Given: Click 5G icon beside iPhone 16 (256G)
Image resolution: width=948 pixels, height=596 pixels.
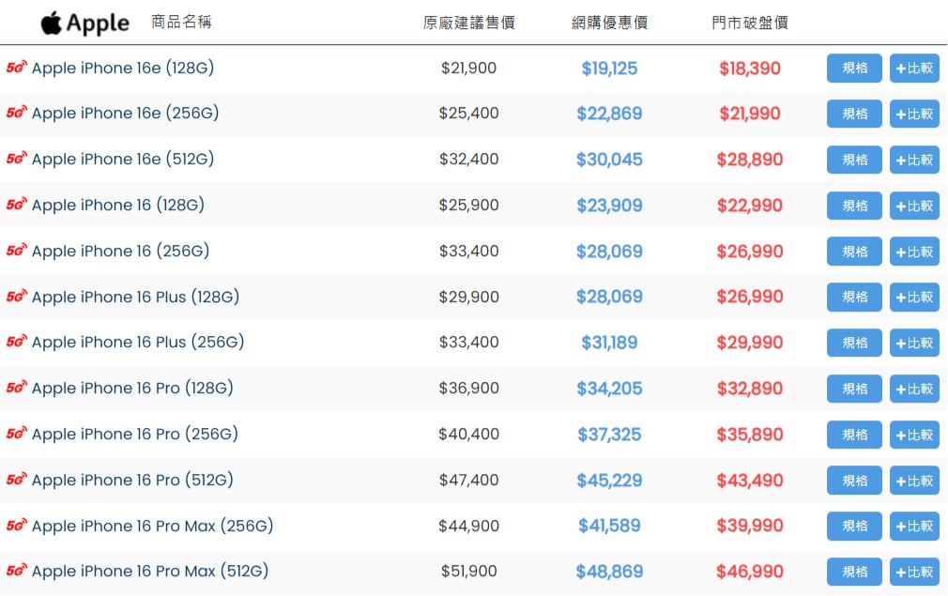Looking at the screenshot, I should click(x=17, y=251).
